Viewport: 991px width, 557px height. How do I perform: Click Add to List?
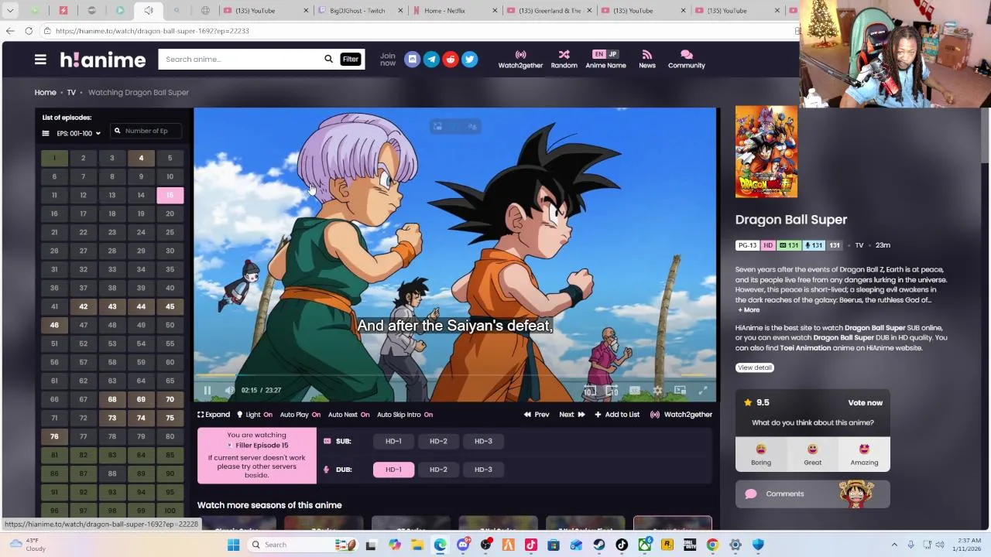point(617,415)
